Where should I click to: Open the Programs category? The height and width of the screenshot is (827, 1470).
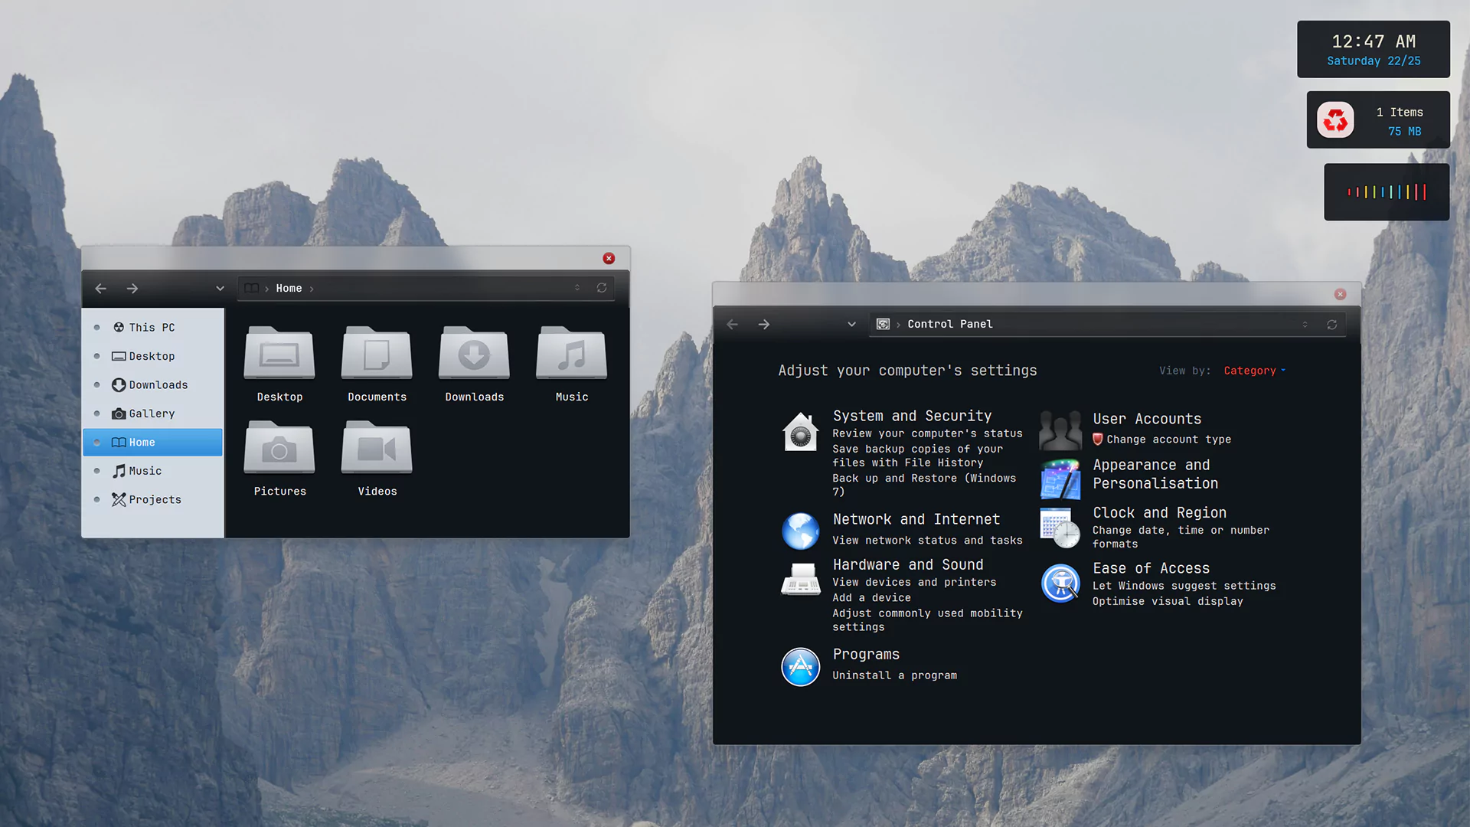866,654
